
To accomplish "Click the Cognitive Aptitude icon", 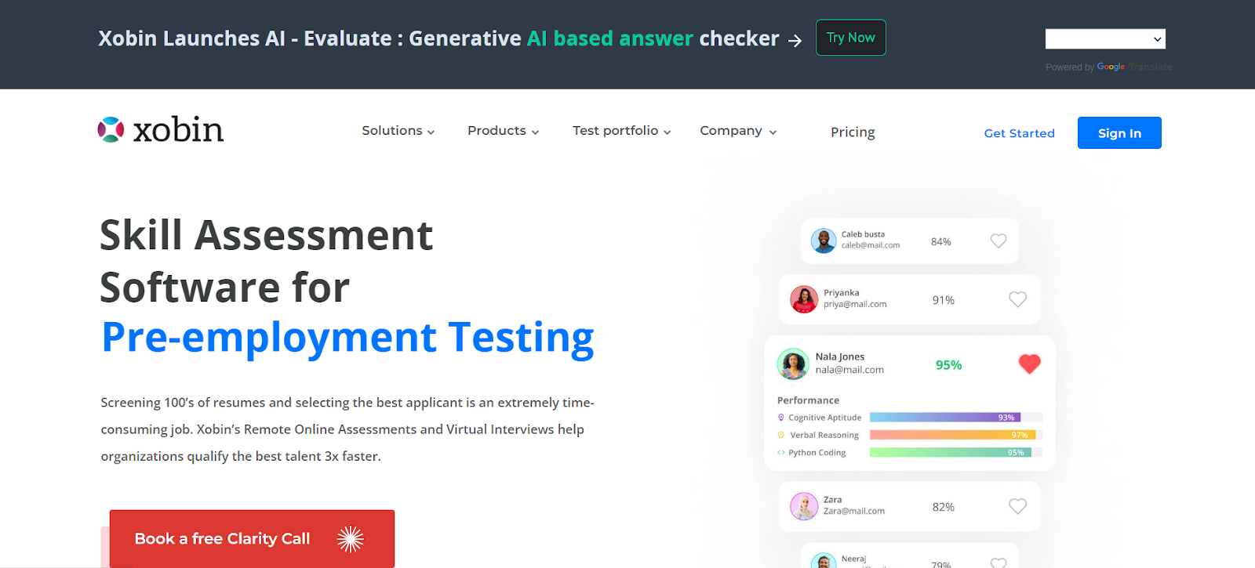I will pyautogui.click(x=781, y=418).
